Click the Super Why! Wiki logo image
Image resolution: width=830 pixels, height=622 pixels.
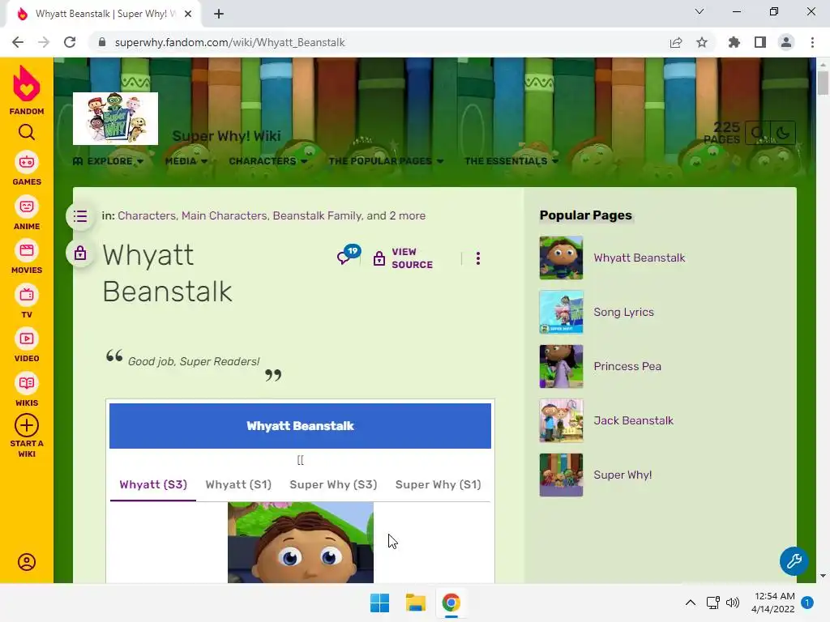pos(115,118)
